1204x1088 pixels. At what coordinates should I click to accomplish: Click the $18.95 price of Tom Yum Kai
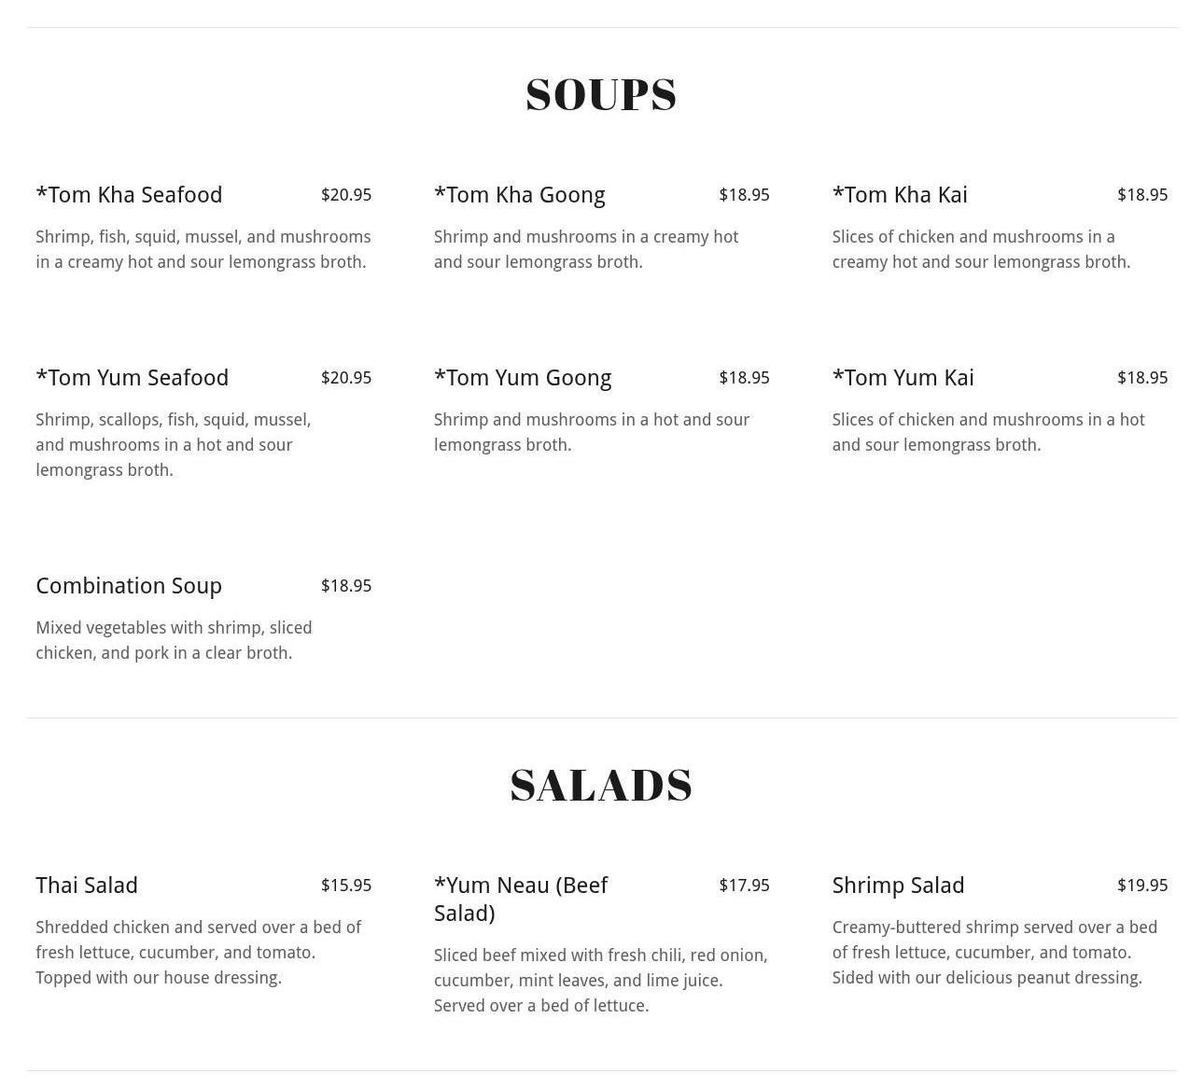pos(1142,378)
